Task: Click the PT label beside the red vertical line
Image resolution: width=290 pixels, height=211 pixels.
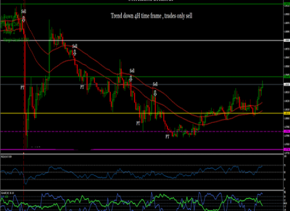Action: pyautogui.click(x=22, y=88)
